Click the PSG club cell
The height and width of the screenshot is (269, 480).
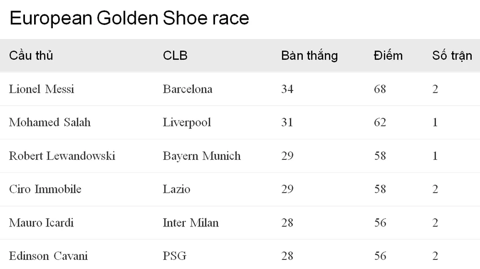(175, 256)
